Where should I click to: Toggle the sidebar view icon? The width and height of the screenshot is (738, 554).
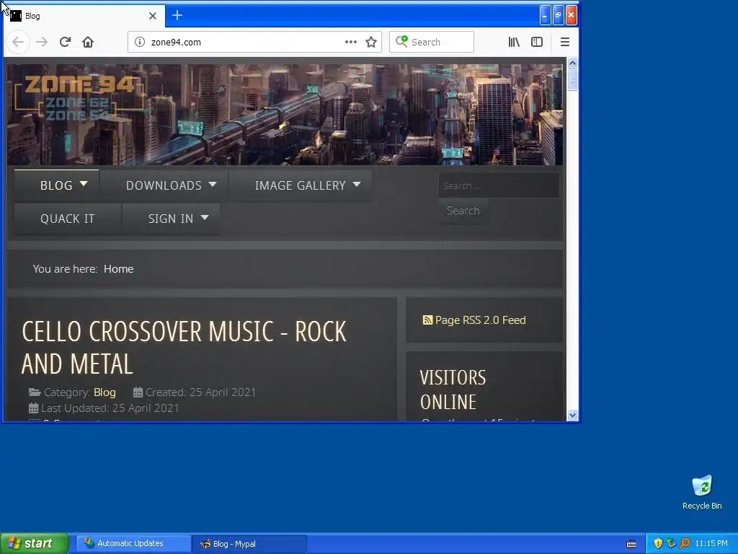(x=536, y=42)
